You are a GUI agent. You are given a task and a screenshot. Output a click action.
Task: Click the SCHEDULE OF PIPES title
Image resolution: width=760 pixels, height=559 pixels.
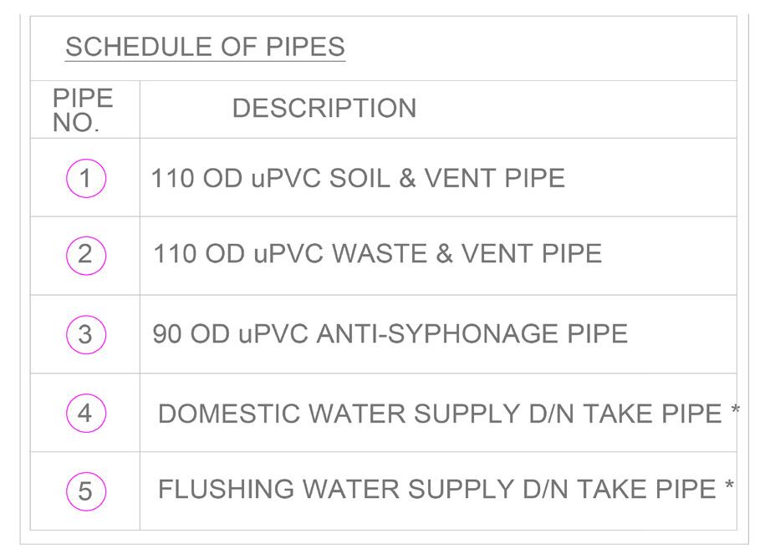pos(205,47)
